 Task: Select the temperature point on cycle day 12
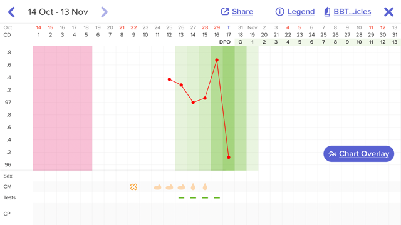coord(169,79)
